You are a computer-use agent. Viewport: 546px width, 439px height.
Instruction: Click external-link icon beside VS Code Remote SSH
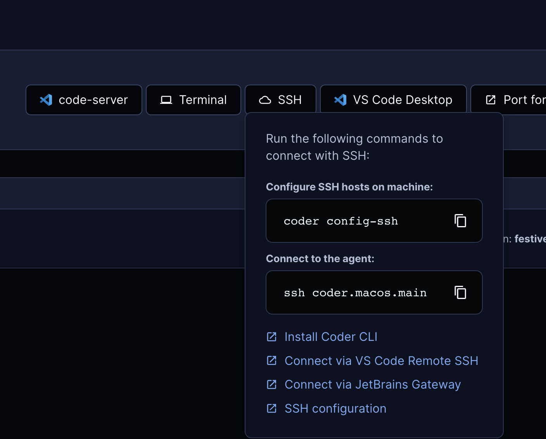point(272,361)
